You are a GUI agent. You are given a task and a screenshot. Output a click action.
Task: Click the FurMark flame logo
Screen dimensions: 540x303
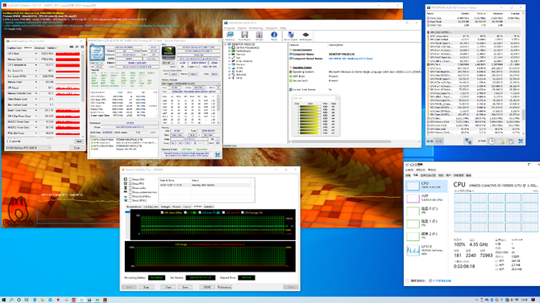18,211
